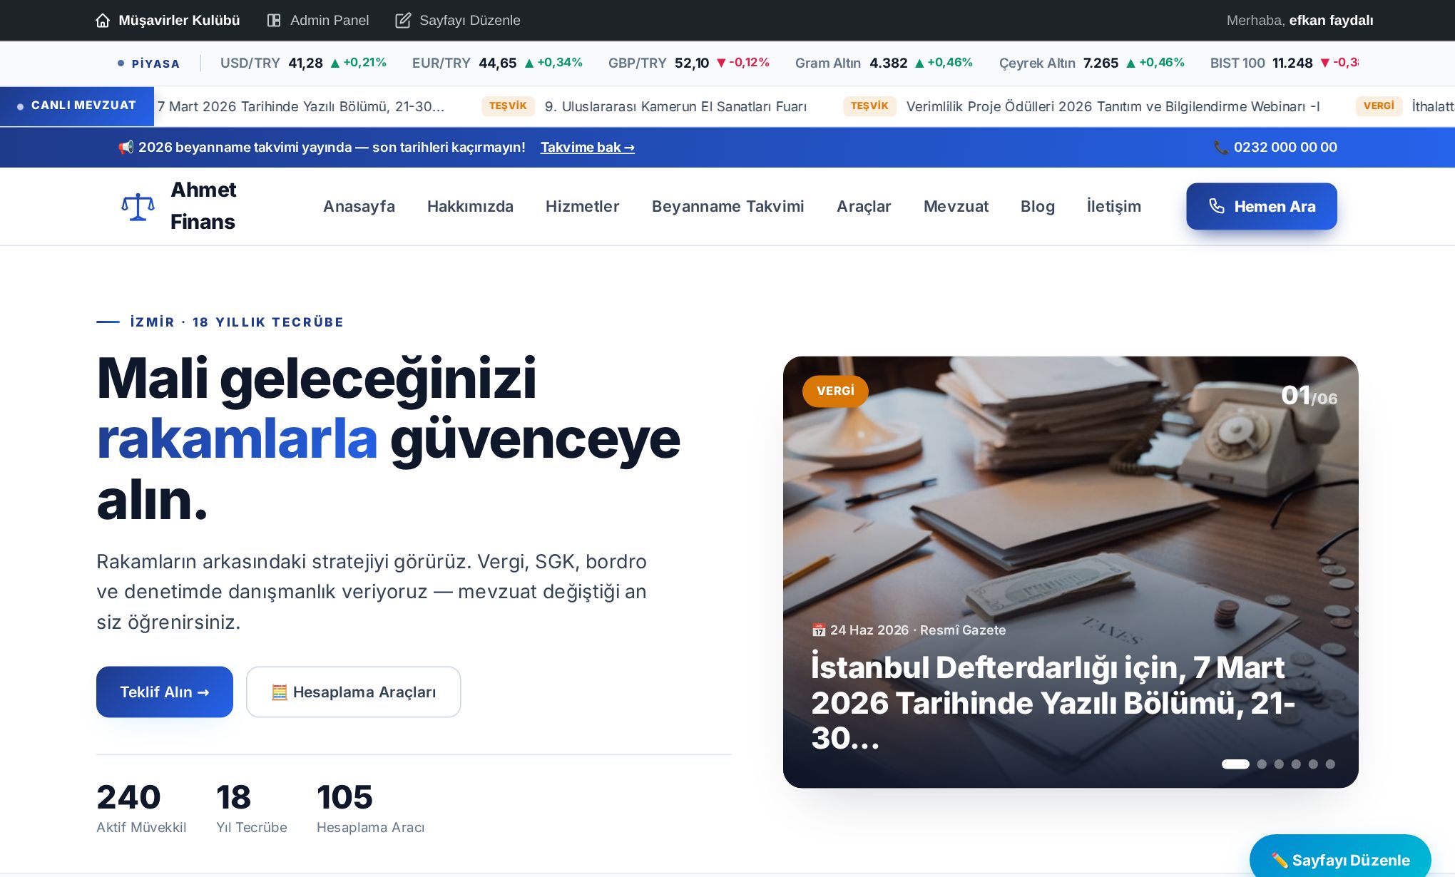Click the megaphone icon in announcement bar
Viewport: 1455px width, 877px height.
tap(126, 147)
